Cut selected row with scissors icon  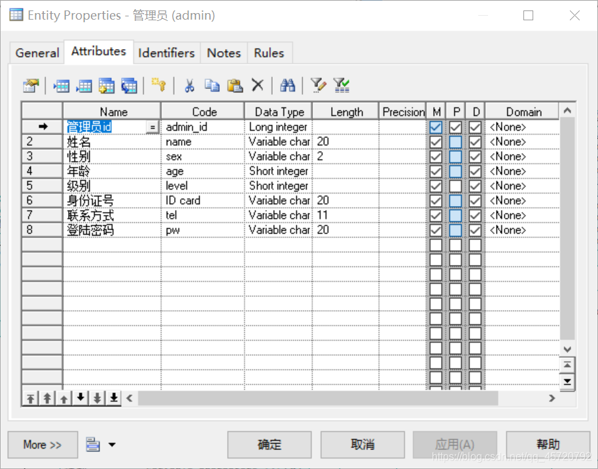pyautogui.click(x=190, y=86)
